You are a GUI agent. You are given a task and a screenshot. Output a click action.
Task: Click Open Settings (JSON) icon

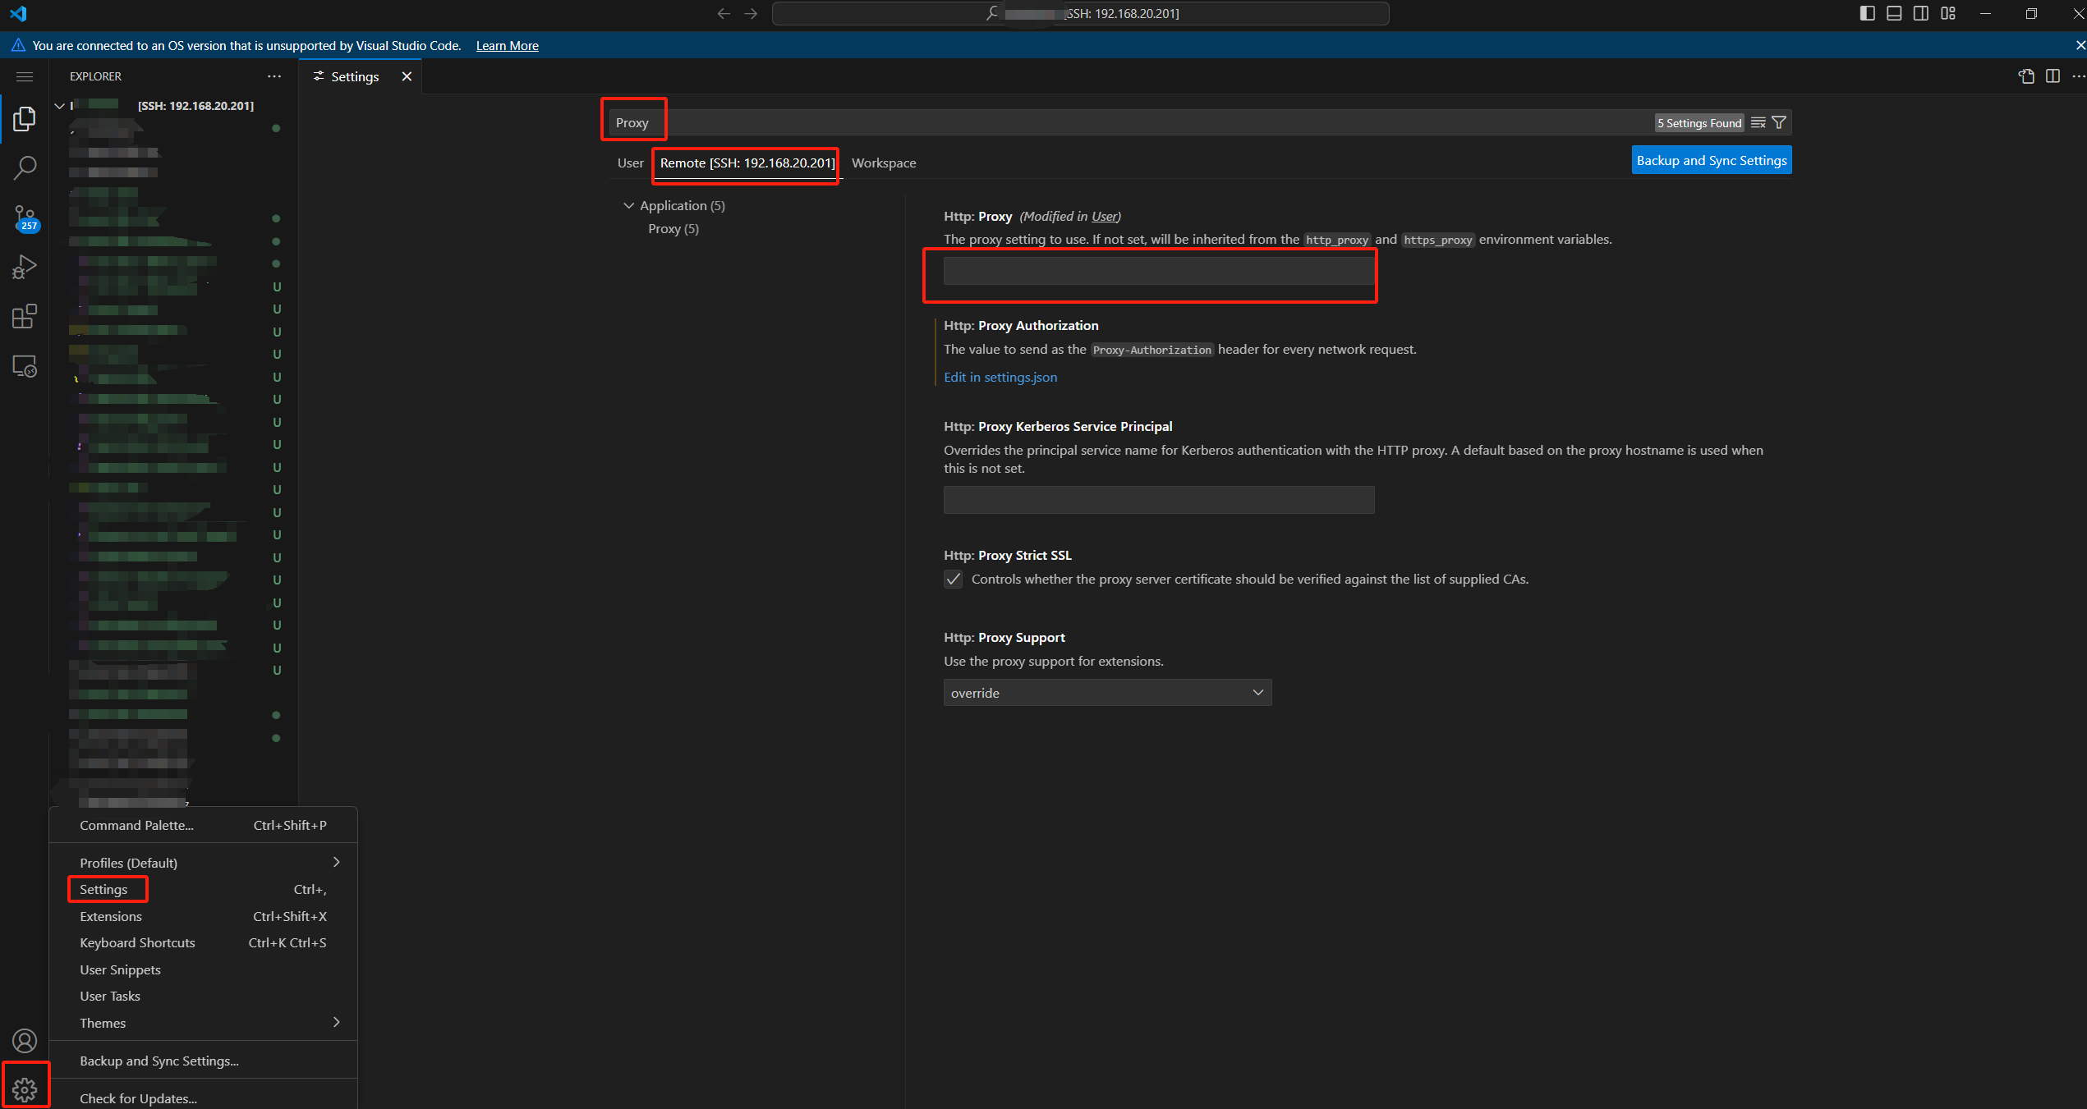(2026, 76)
